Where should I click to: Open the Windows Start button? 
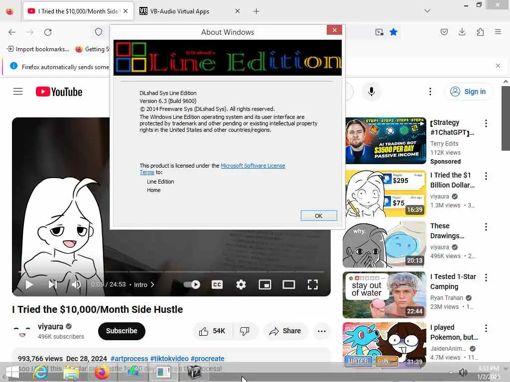(13, 372)
